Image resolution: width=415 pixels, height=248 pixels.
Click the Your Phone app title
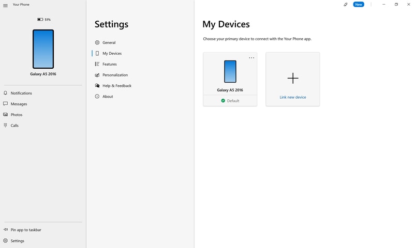21,5
